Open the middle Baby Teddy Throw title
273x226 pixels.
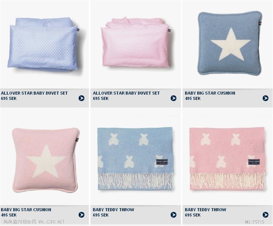[113, 210]
